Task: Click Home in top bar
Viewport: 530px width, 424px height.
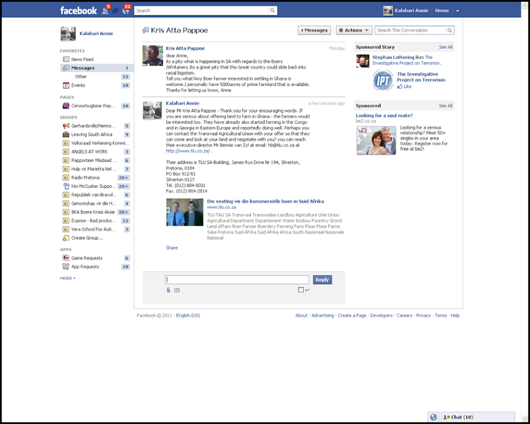Action: click(x=442, y=11)
